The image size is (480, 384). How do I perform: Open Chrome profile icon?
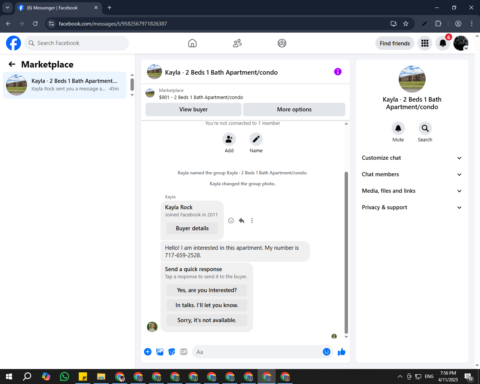click(458, 24)
